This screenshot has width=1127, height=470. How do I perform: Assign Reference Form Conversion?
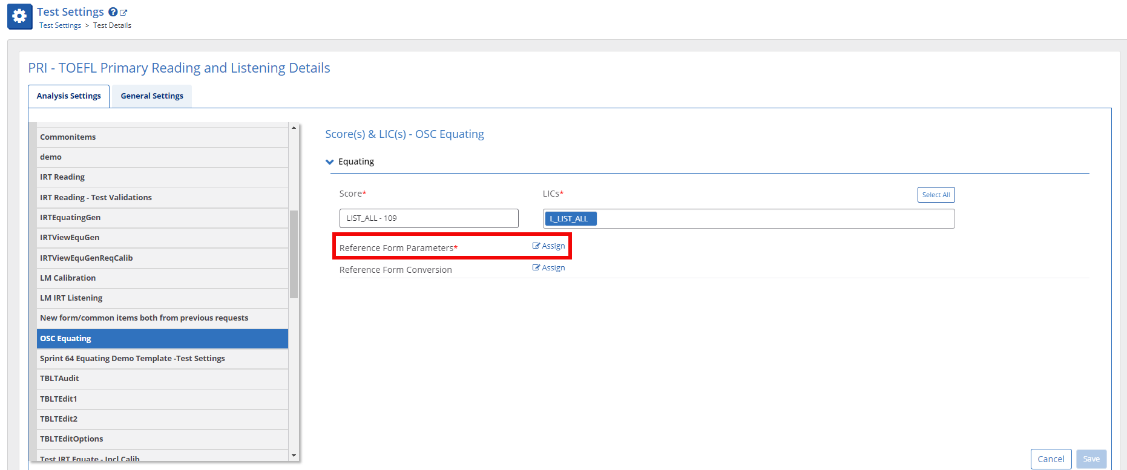pos(549,268)
